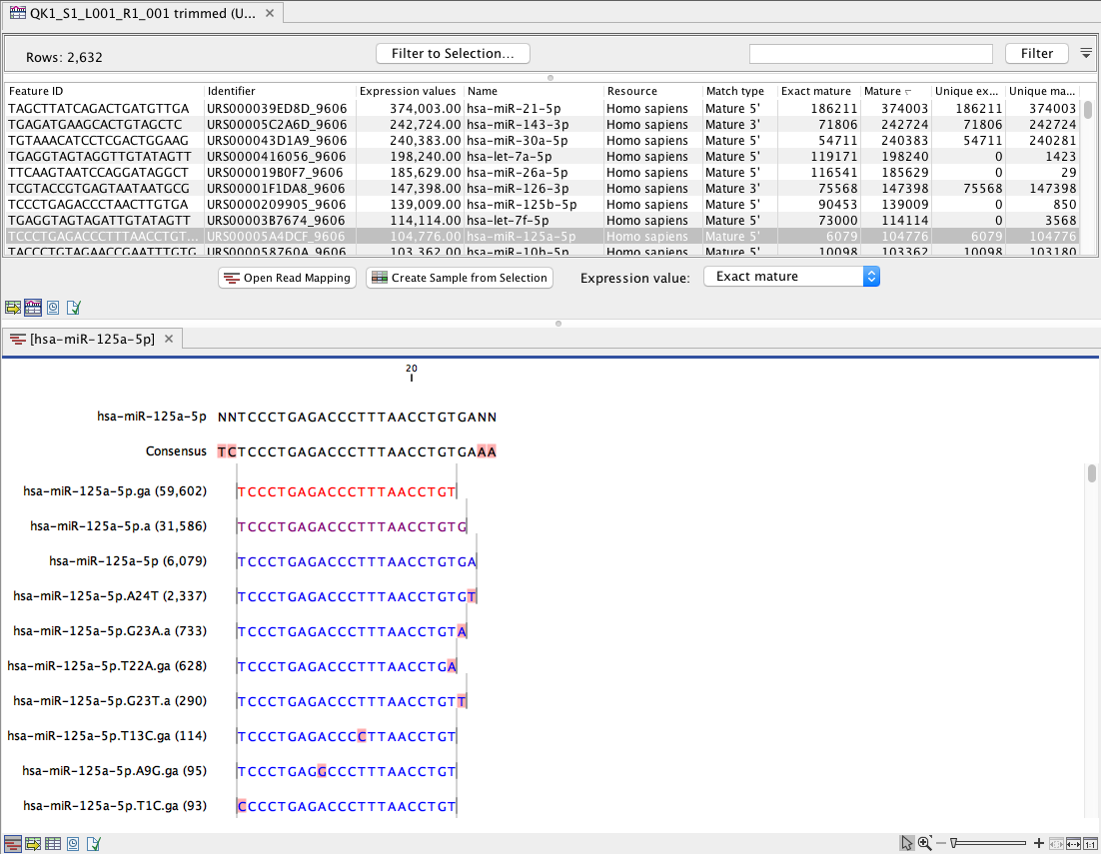Show table view icon in the bottom bar
This screenshot has height=854, width=1101.
pos(54,844)
